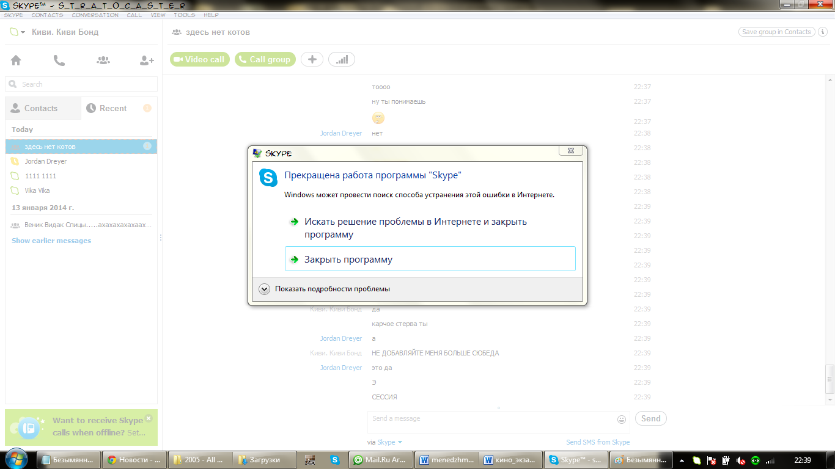Open Windows Start menu

tap(17, 459)
